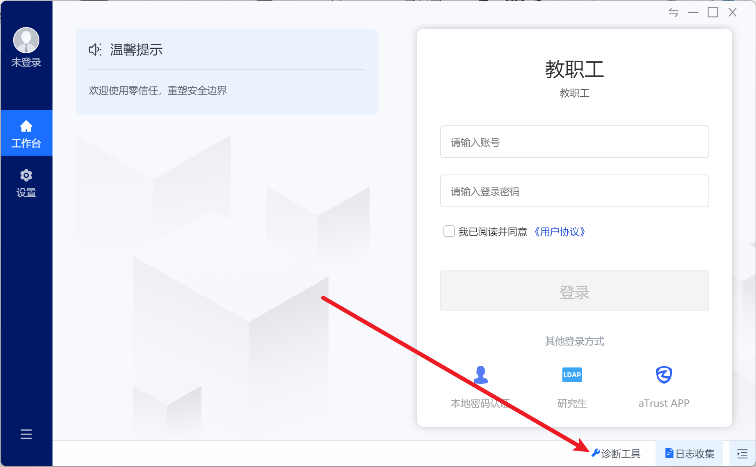Select the aTrust APP login icon
The image size is (756, 467).
click(x=664, y=375)
